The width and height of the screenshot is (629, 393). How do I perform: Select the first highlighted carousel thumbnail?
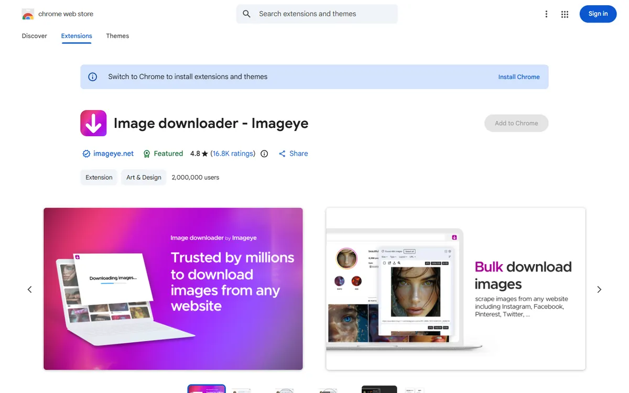pyautogui.click(x=207, y=389)
